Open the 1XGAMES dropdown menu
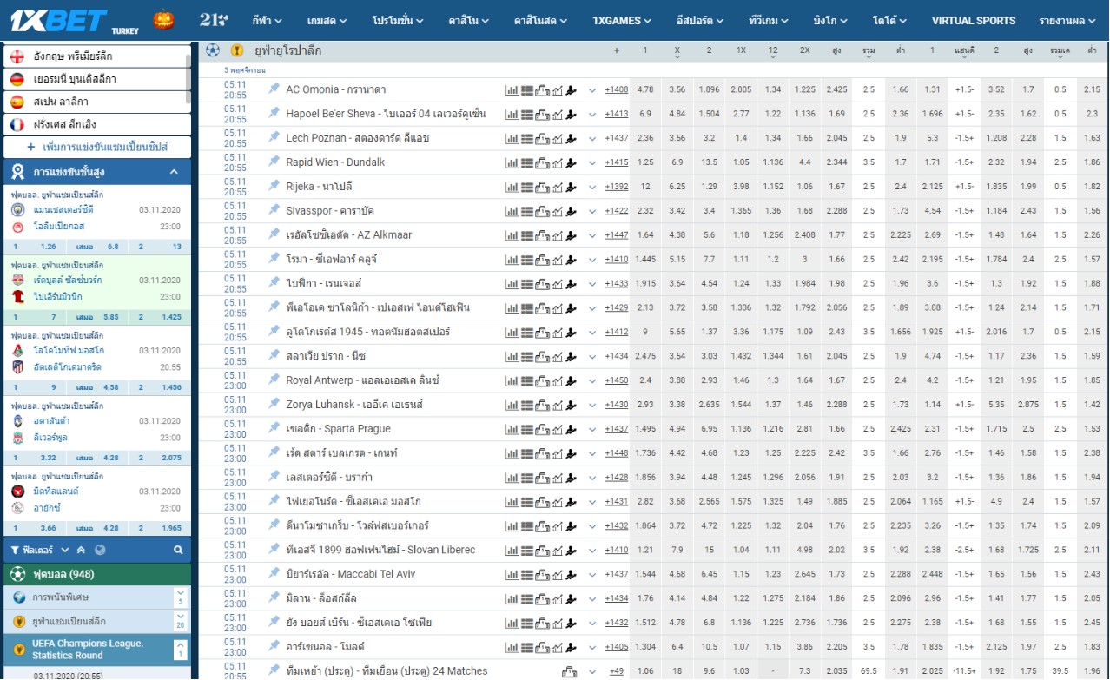1110x680 pixels. 621,20
